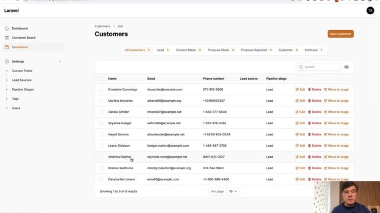Screen dimensions: 380x213
Task: Click the Customers breadcrumb link
Action: pyautogui.click(x=102, y=26)
